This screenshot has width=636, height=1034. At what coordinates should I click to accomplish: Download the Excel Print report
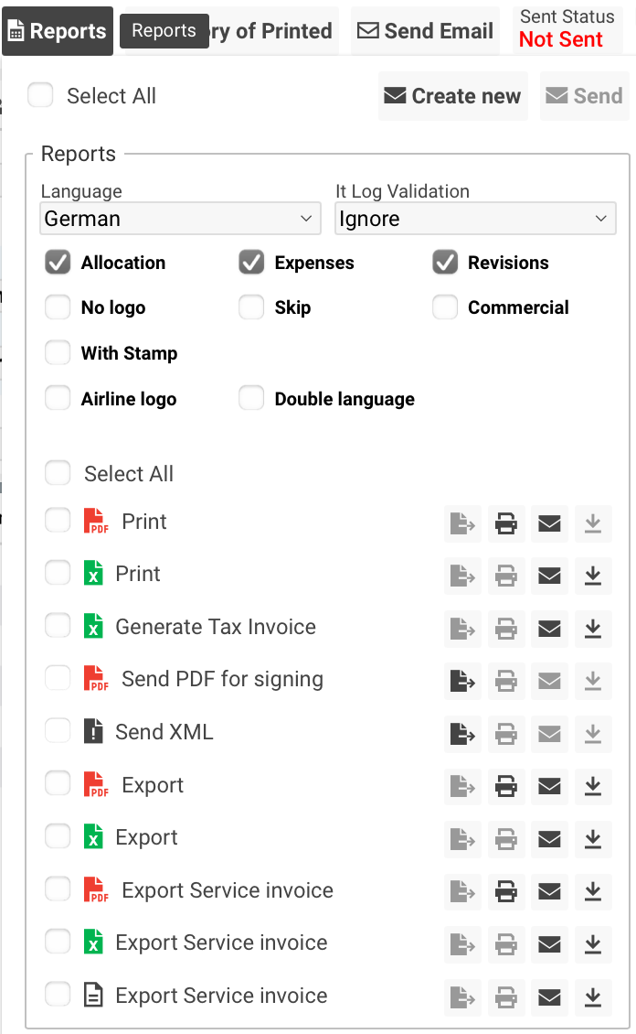(592, 576)
